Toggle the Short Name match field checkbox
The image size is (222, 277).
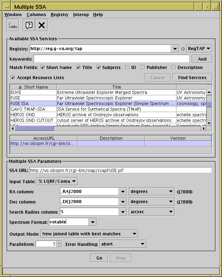click(x=43, y=68)
